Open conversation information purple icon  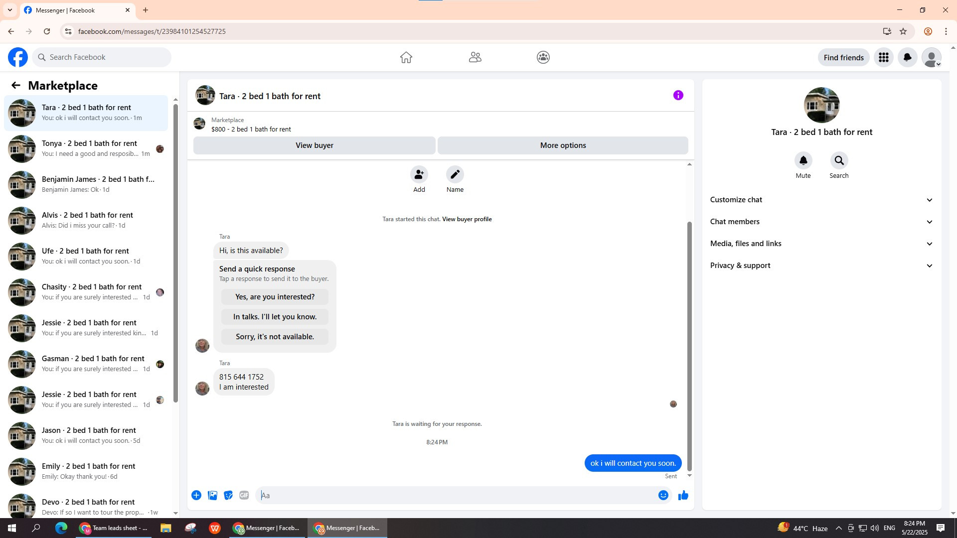(x=678, y=95)
